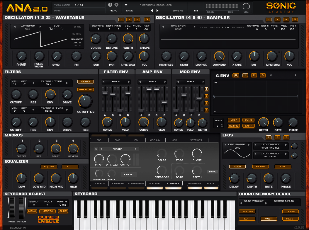Click PRE FX button in effects panel
Screen dimensions: 309x230
click(129, 174)
